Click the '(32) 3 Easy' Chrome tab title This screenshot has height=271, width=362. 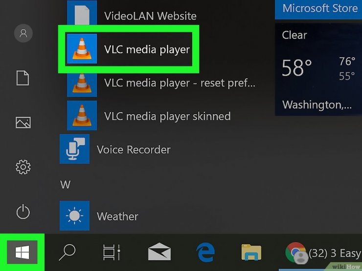335,253
